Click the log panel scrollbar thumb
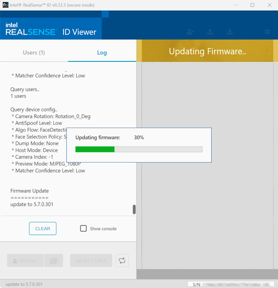The width and height of the screenshot is (278, 288). (x=134, y=209)
